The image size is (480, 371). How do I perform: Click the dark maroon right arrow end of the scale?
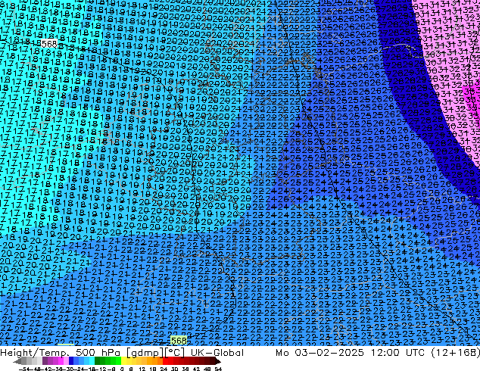217,361
